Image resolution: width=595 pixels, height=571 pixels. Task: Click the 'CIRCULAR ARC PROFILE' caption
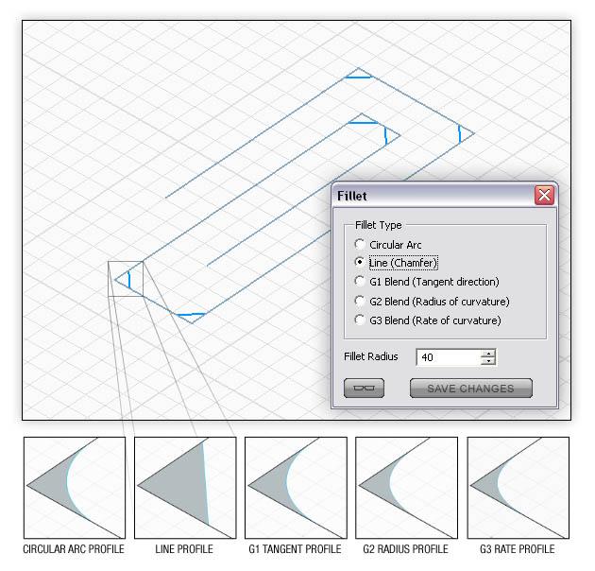[74, 549]
